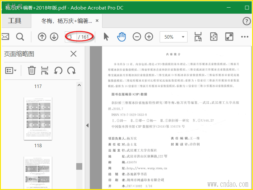Click the 内容简介 heading on page

tap(173, 54)
